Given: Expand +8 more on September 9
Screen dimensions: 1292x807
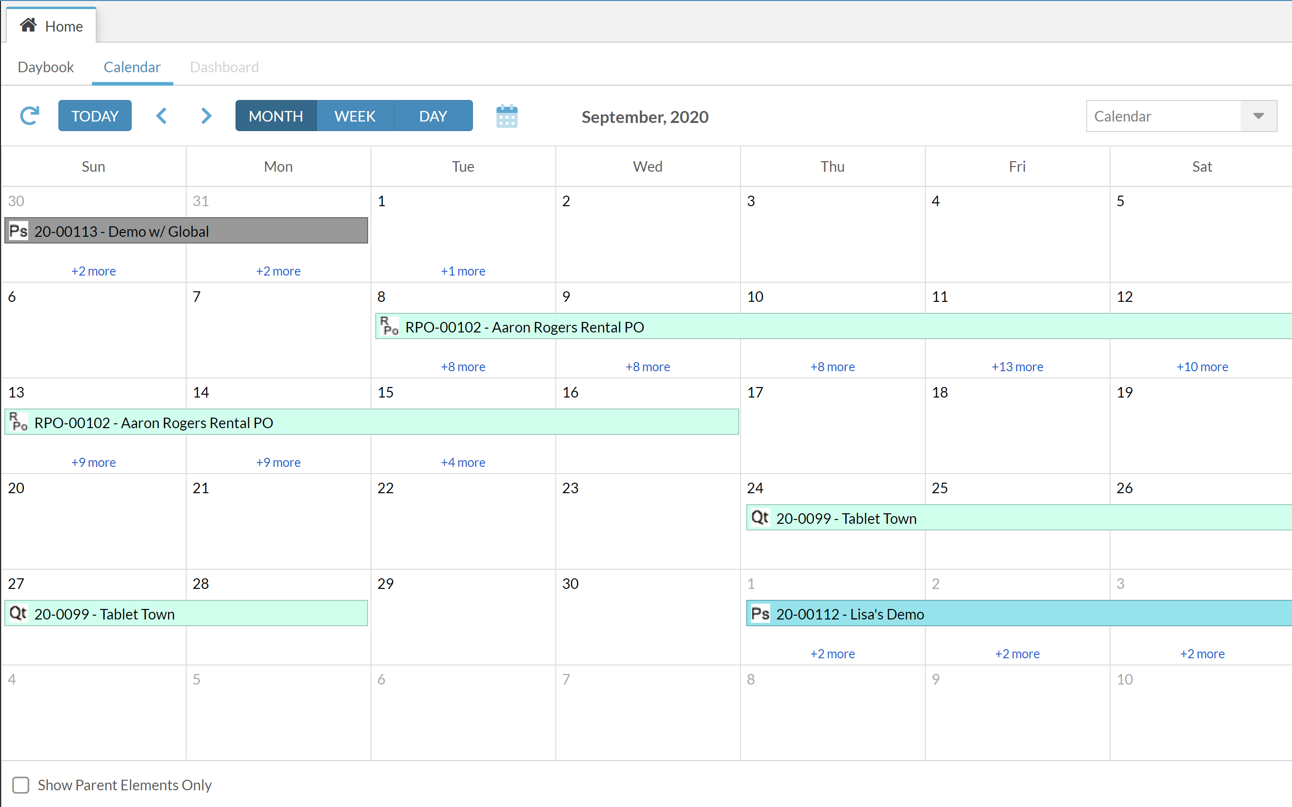Looking at the screenshot, I should coord(648,366).
